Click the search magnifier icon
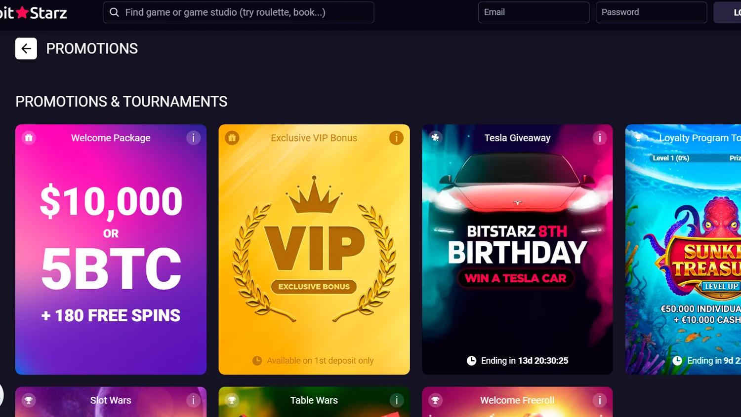Viewport: 741px width, 417px height. click(x=114, y=12)
